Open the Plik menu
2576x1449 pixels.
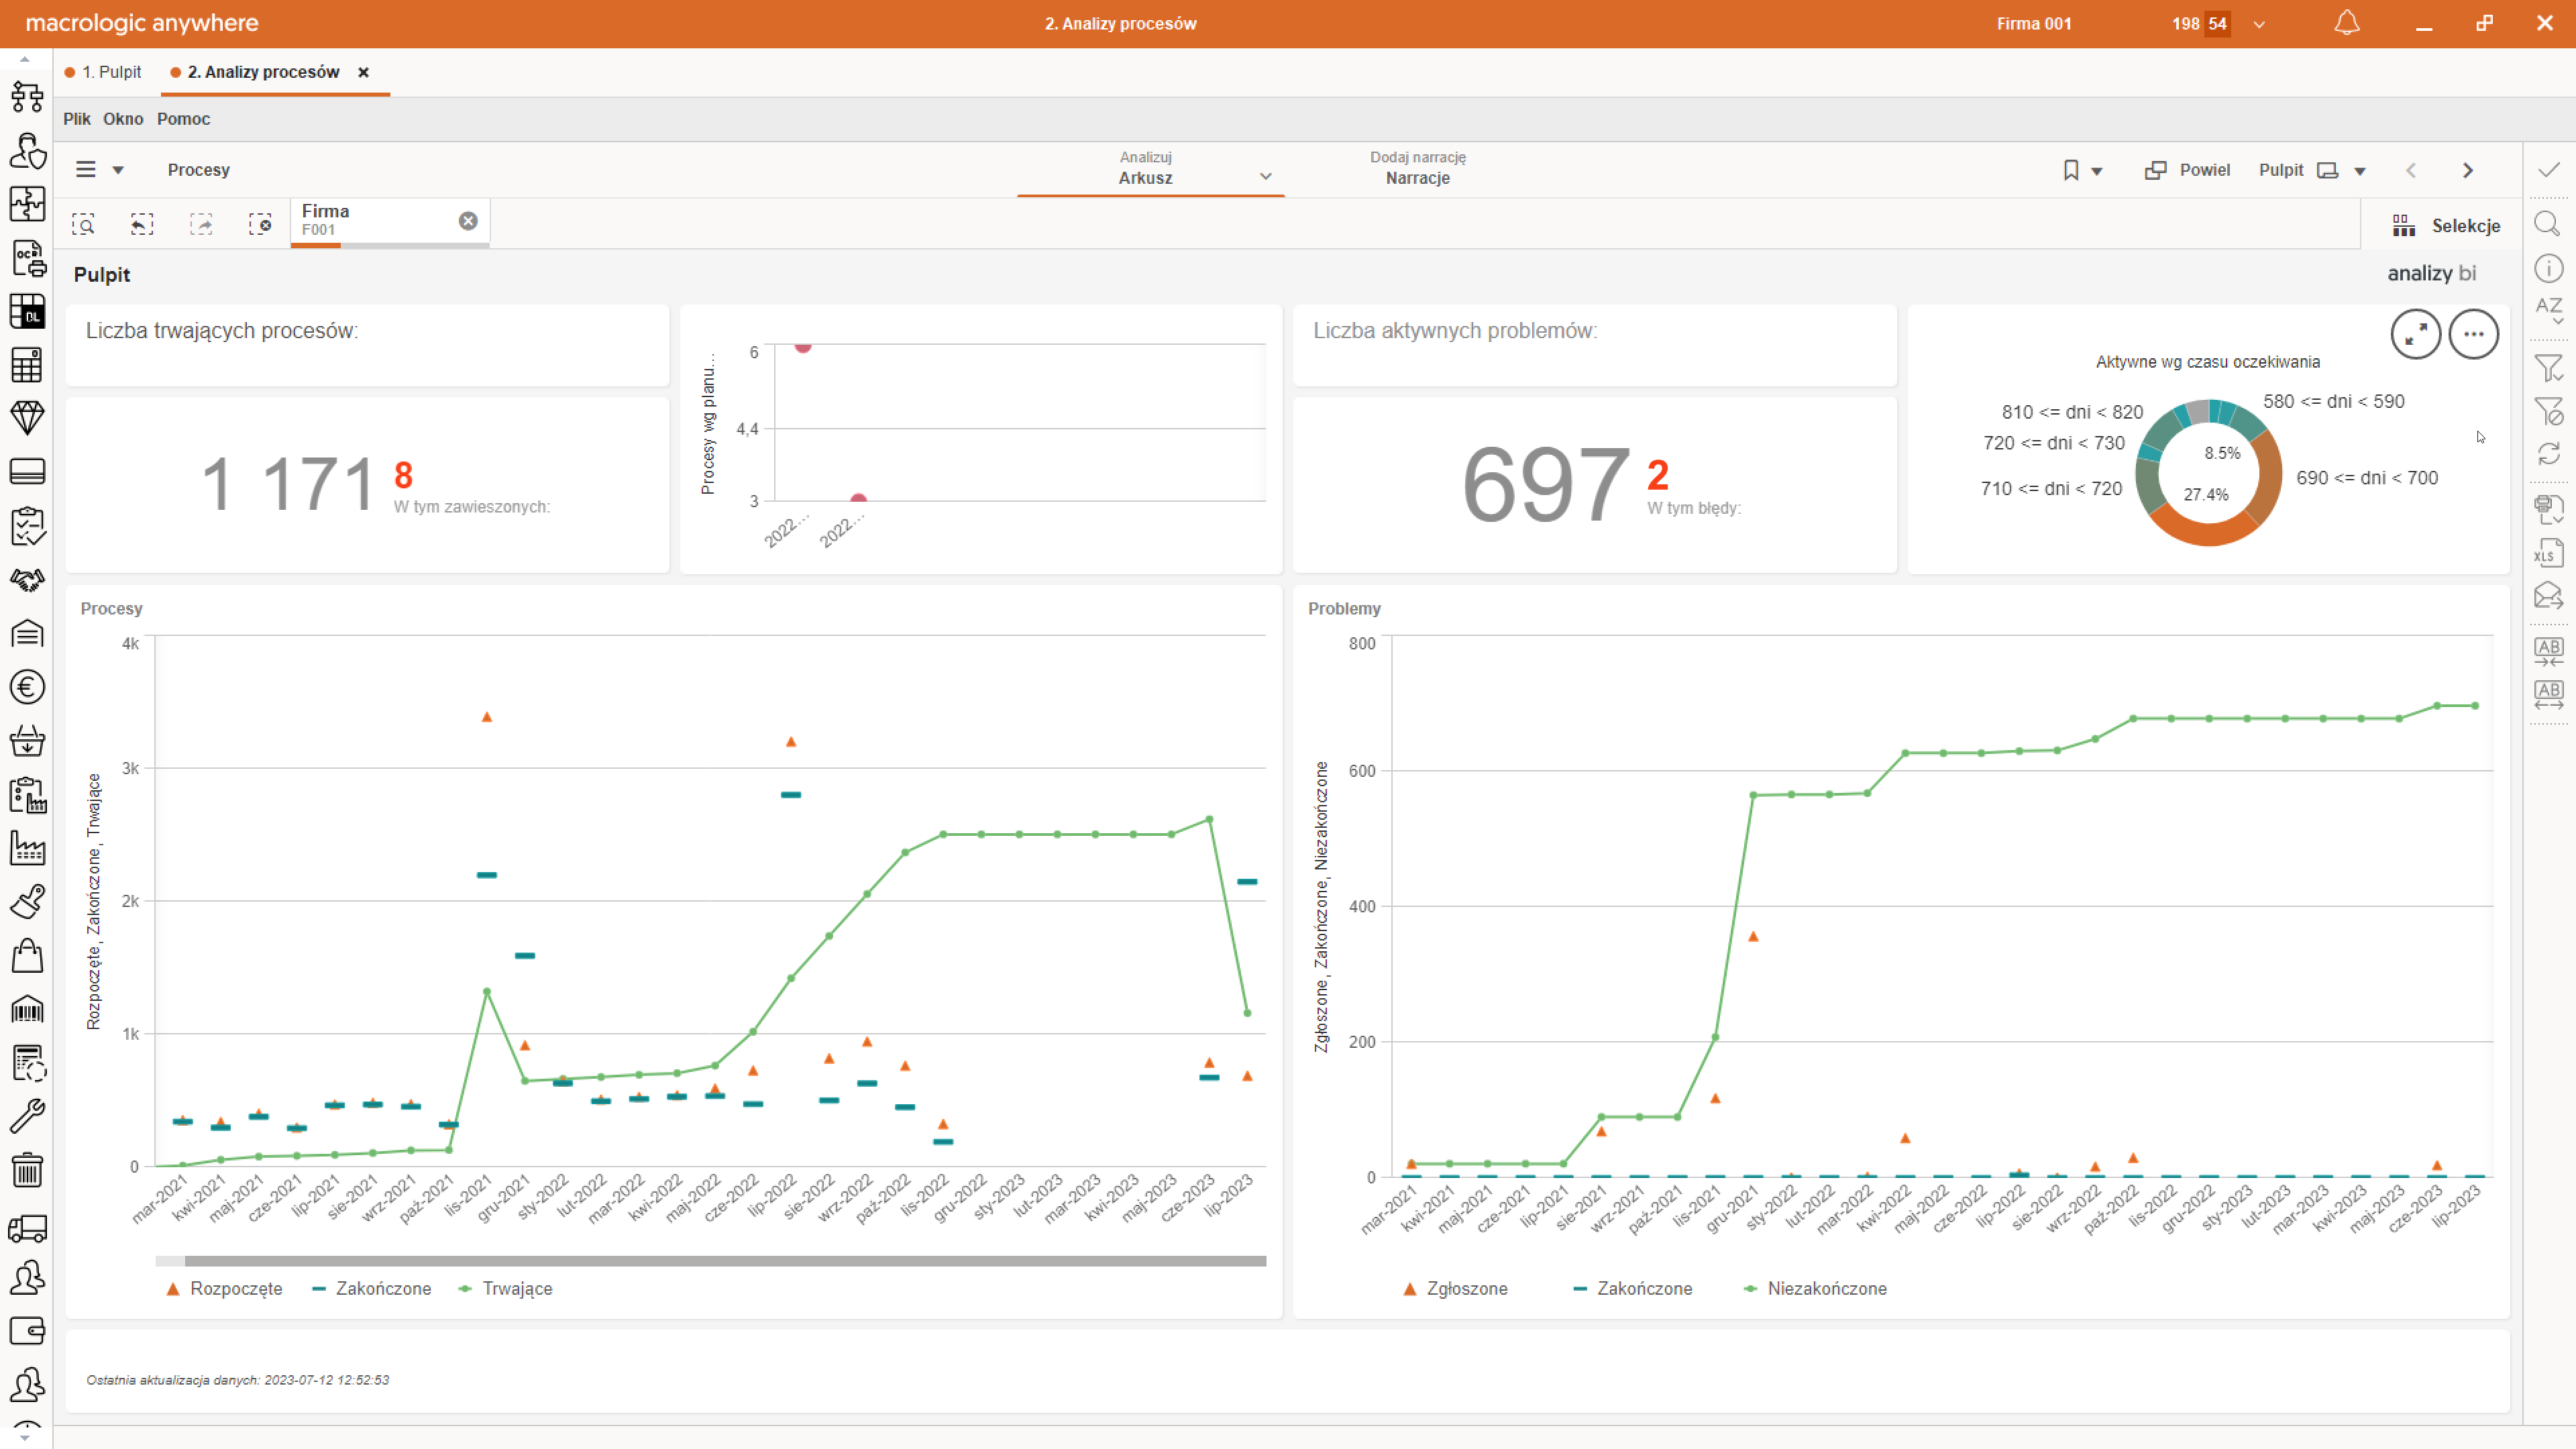(x=76, y=119)
